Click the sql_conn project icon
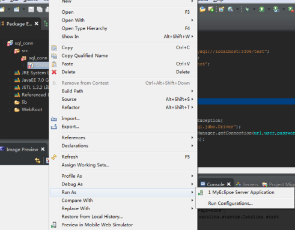This screenshot has height=230, width=295. coord(10,43)
